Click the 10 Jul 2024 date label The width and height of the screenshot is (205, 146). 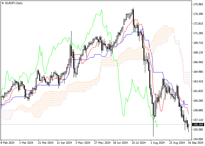click(139, 143)
